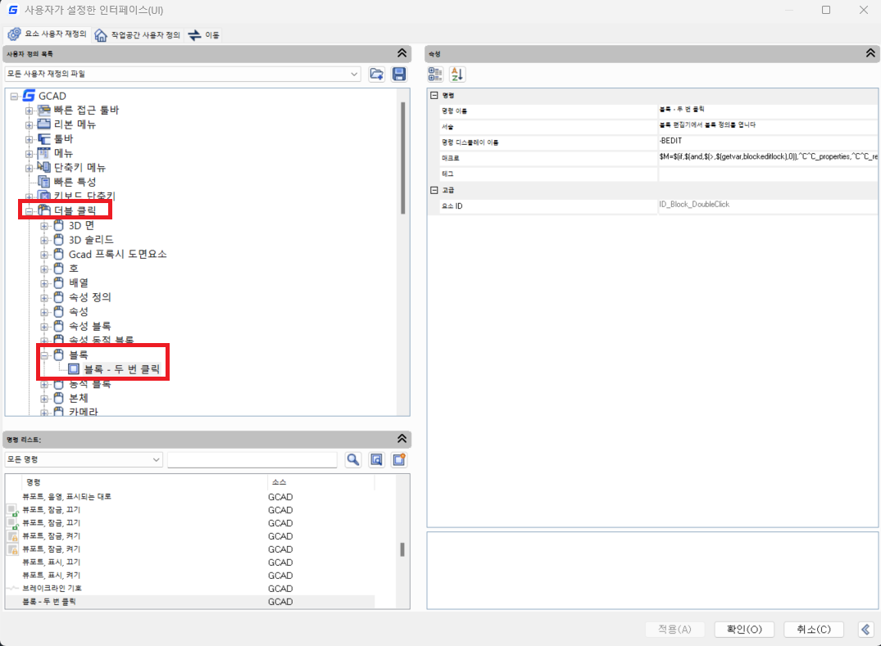Click the 속성 정의 mouse icon
881x646 pixels.
click(x=58, y=297)
